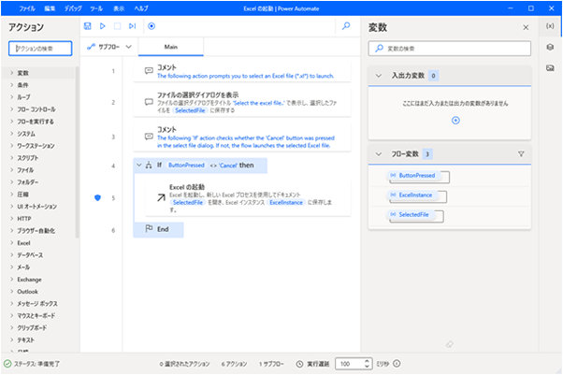The image size is (563, 375).
Task: Click the variable search field
Action: pyautogui.click(x=450, y=49)
